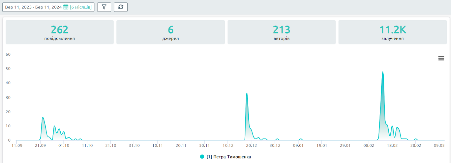This screenshot has height=163, width=451.
Task: Select the 213 авторів stat card
Action: (282, 32)
